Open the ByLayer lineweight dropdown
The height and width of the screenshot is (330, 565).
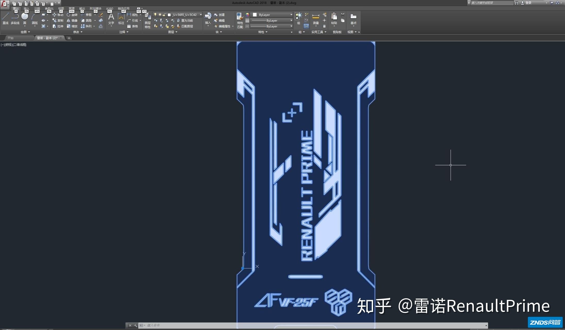[x=272, y=20]
